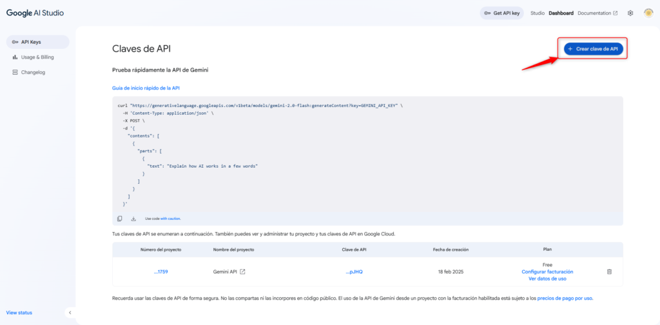Image resolution: width=660 pixels, height=325 pixels.
Task: Click 'Prueba rápidamente la API de Gemini' text
Action: (x=160, y=70)
